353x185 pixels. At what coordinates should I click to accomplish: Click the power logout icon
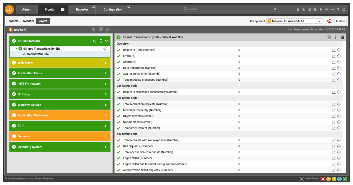pyautogui.click(x=344, y=9)
